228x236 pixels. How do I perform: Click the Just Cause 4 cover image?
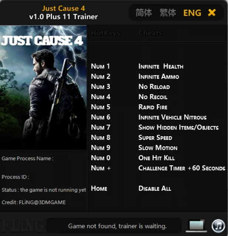[x=43, y=88]
